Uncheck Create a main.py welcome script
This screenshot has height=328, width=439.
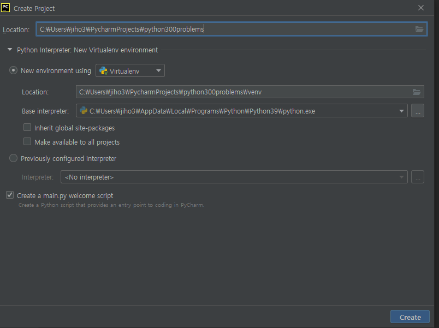coord(10,195)
